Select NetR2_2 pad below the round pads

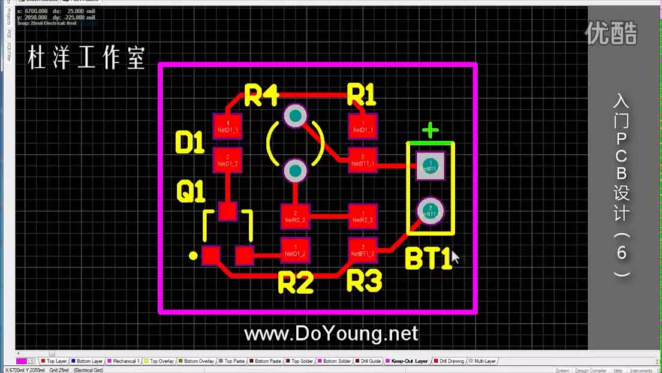pos(295,216)
